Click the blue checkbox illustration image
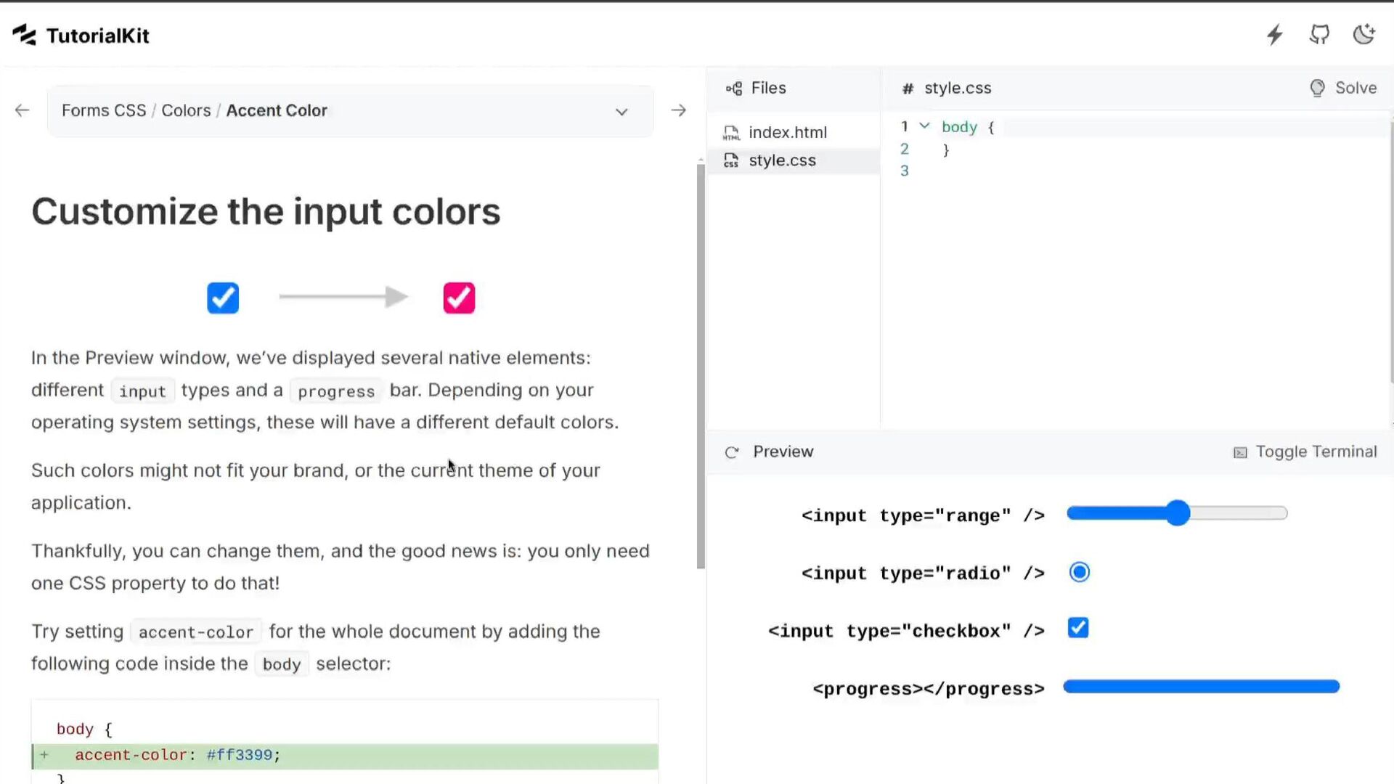 click(x=223, y=298)
